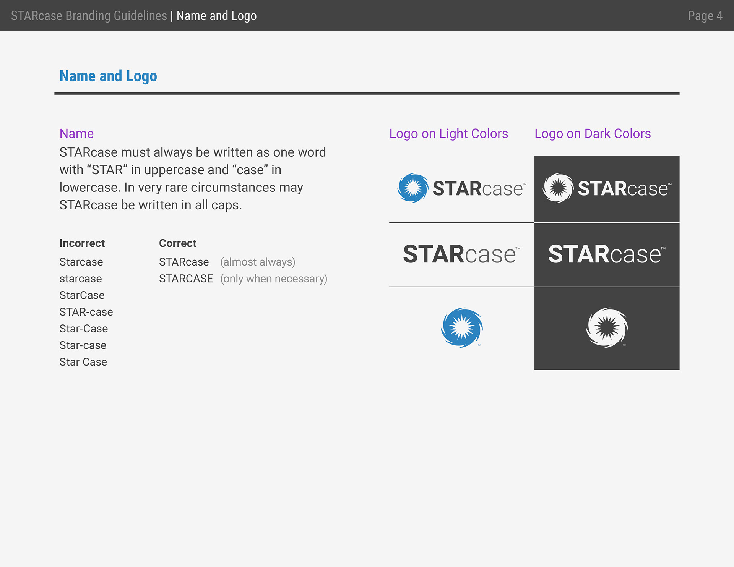Click the correct example 'STARcase'
Screen dimensions: 734x567
coord(184,262)
